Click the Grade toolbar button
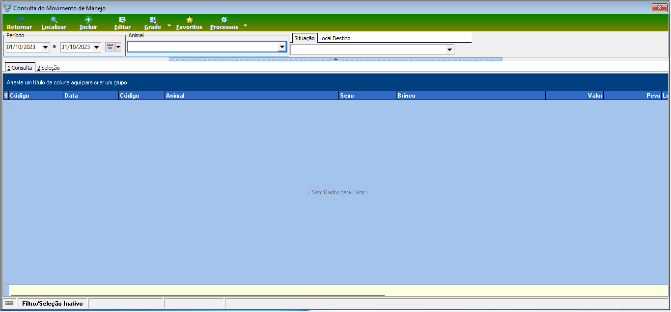 point(153,23)
